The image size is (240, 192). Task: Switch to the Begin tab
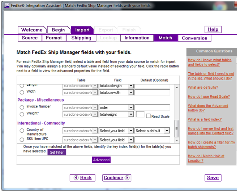(x=58, y=30)
